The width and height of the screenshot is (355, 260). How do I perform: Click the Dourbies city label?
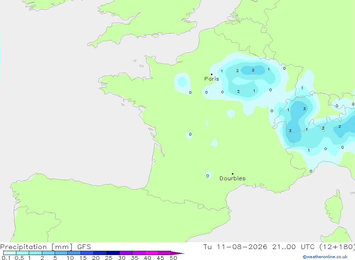point(233,178)
